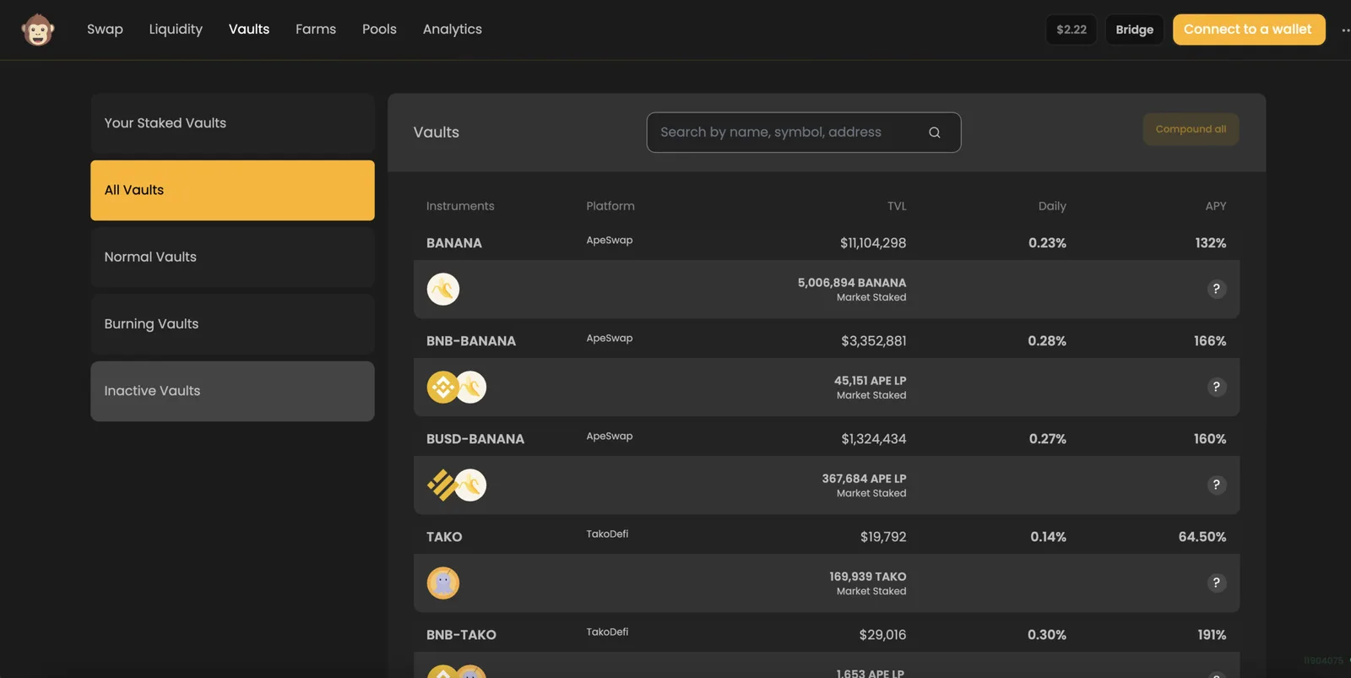Open the help icon for BUSD-BANANA vault
Viewport: 1351px width, 678px height.
(1216, 485)
